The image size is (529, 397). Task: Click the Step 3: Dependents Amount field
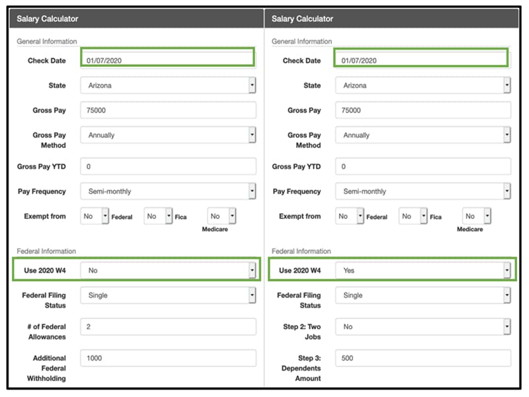click(423, 358)
